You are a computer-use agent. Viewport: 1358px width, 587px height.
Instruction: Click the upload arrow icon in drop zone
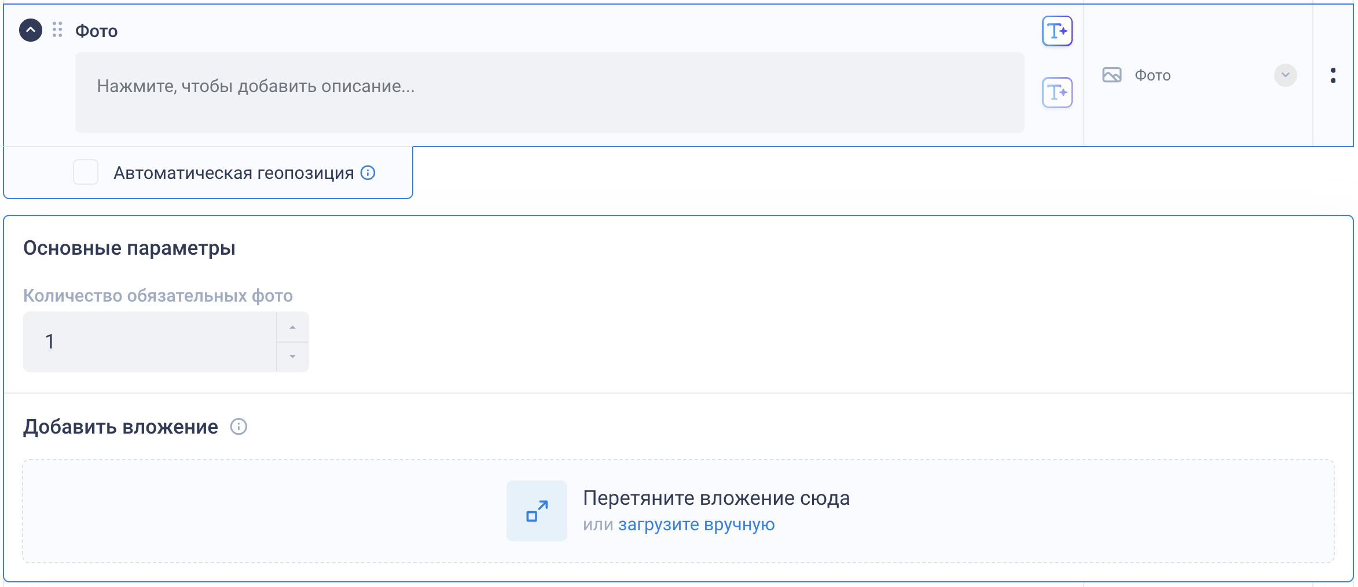537,511
